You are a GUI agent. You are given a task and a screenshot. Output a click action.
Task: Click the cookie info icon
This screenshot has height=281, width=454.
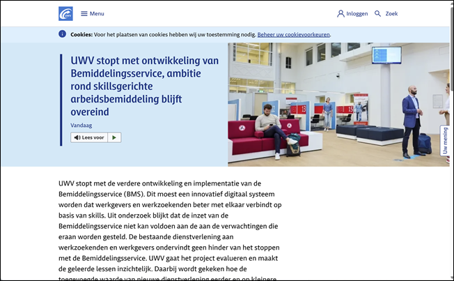[x=62, y=34]
